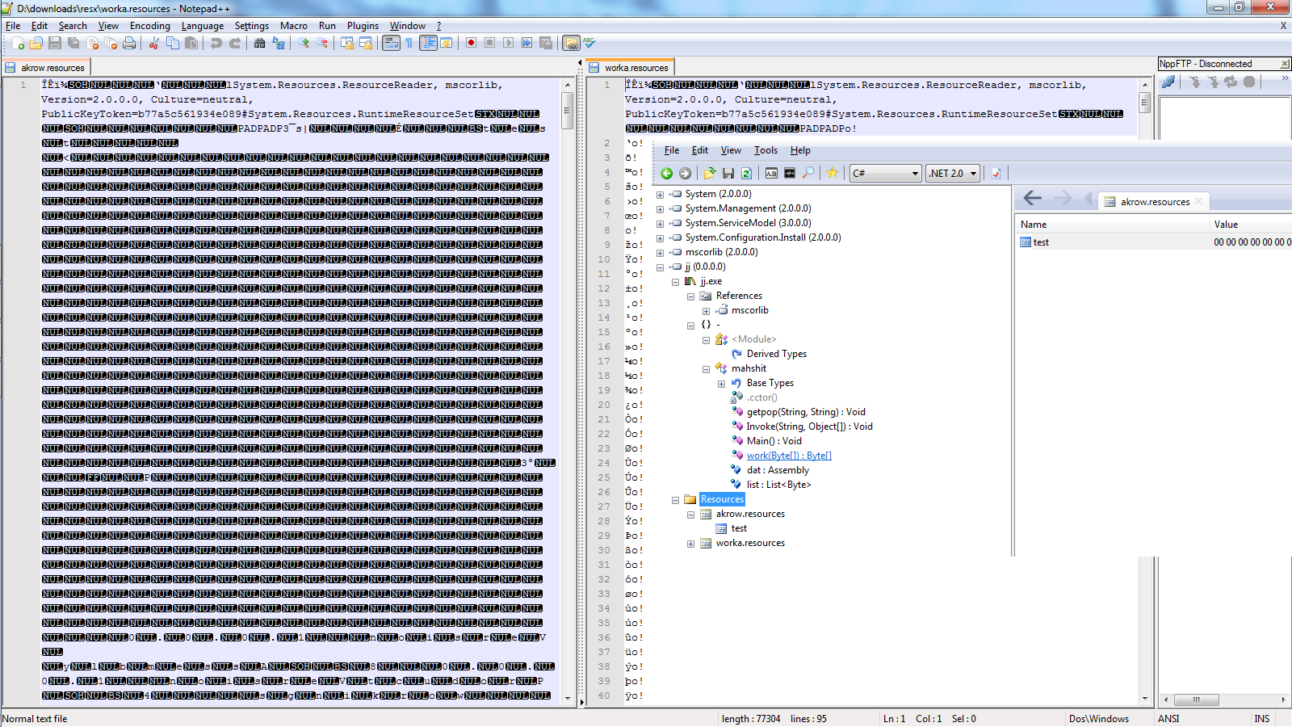The image size is (1292, 727).
Task: Toggle the Indent Guide button
Action: (x=428, y=43)
